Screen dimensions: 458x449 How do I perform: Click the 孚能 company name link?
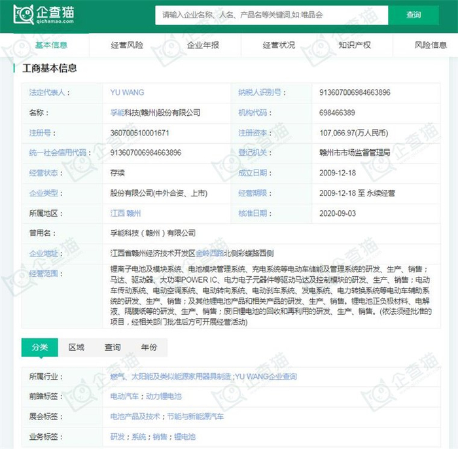coord(117,113)
